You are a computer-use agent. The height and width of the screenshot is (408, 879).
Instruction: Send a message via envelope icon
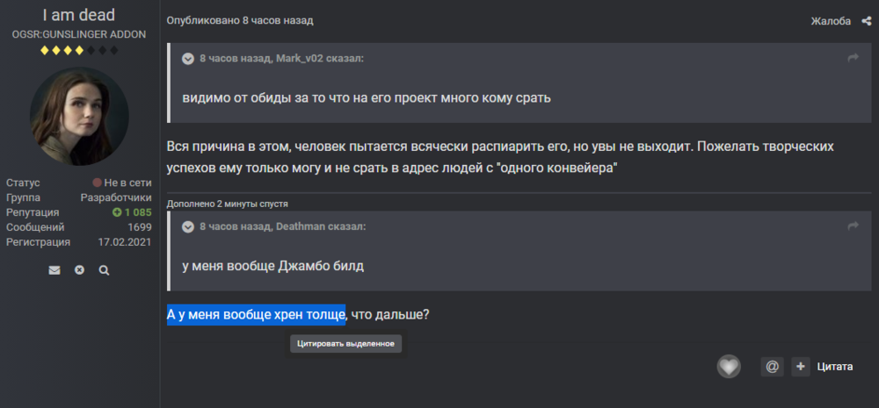click(x=54, y=270)
